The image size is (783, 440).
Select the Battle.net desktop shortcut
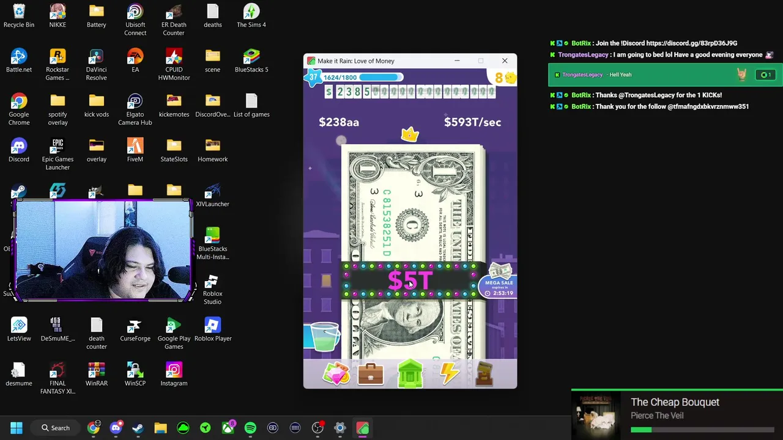click(19, 61)
